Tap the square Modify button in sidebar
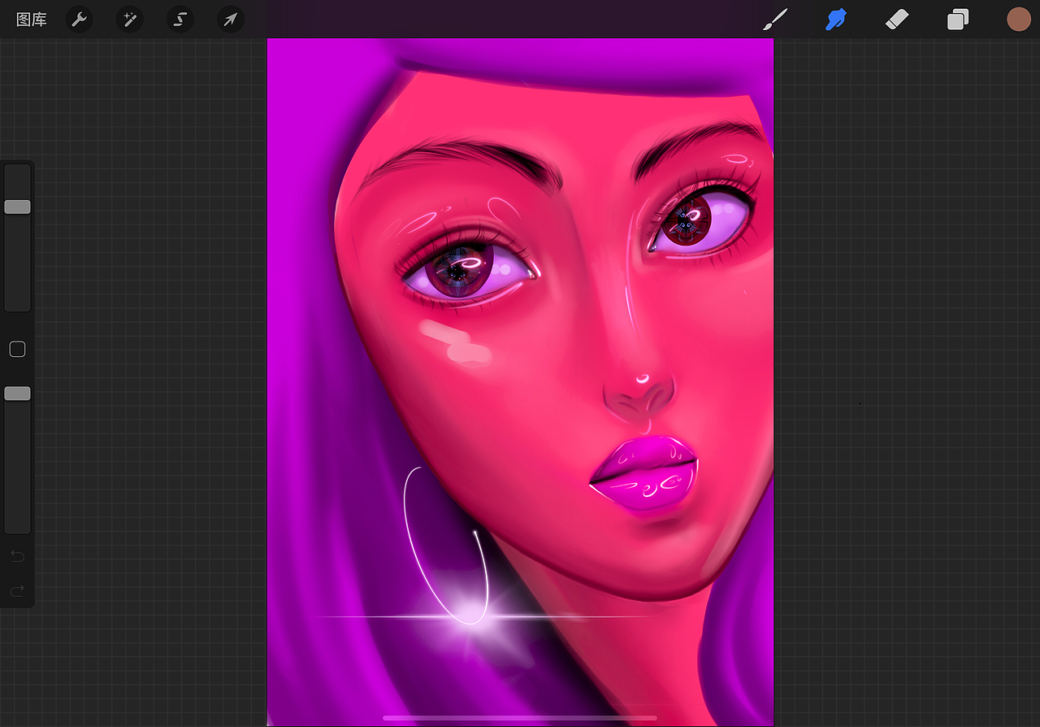1040x727 pixels. tap(17, 350)
